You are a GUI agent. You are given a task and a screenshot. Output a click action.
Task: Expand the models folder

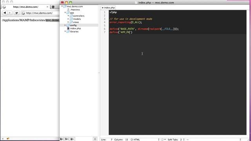68,19
